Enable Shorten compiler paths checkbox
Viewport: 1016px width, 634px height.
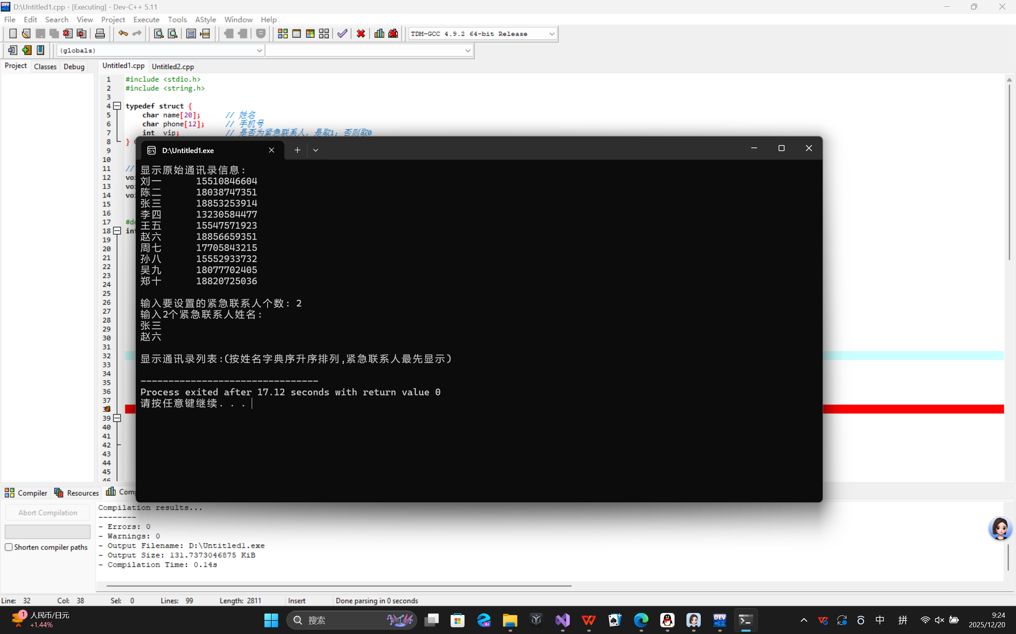point(9,547)
